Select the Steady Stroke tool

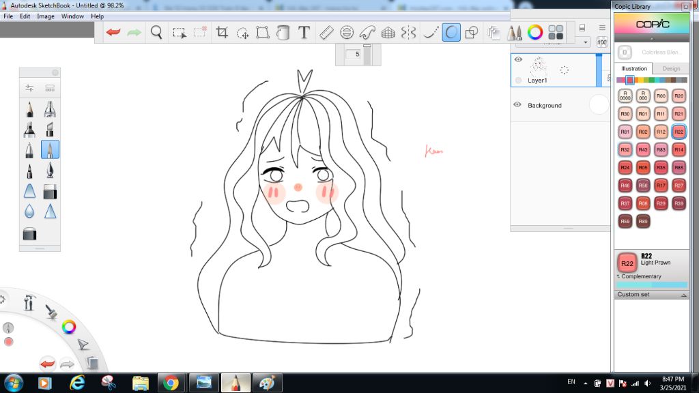click(430, 32)
